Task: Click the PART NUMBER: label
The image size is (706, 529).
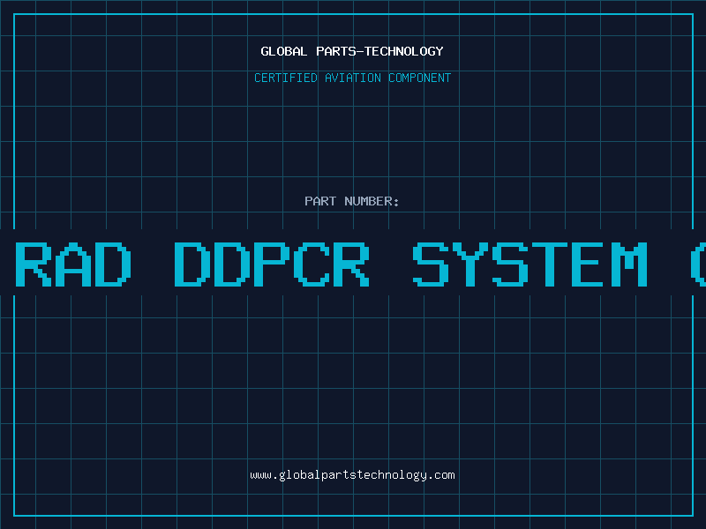Action: click(x=352, y=201)
